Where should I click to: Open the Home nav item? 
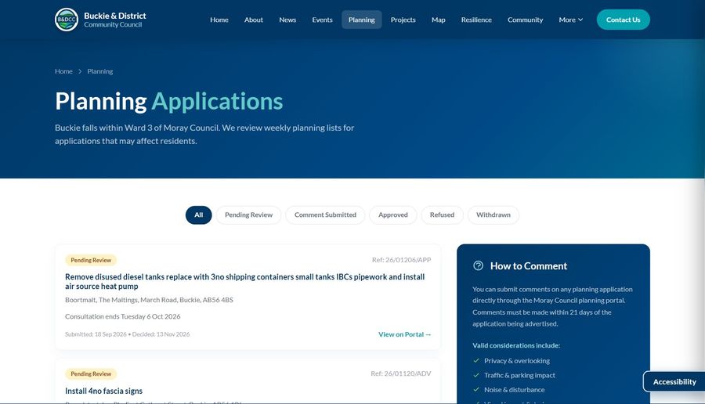219,20
